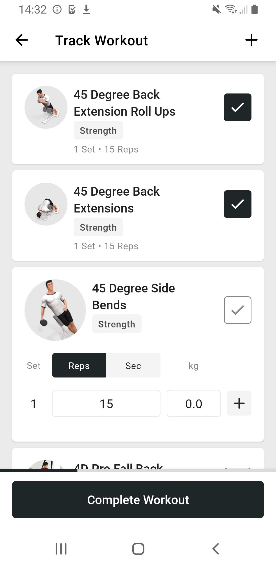Viewport: 276px width, 567px height.
Task: Open Android recent apps button
Action: tap(61, 549)
